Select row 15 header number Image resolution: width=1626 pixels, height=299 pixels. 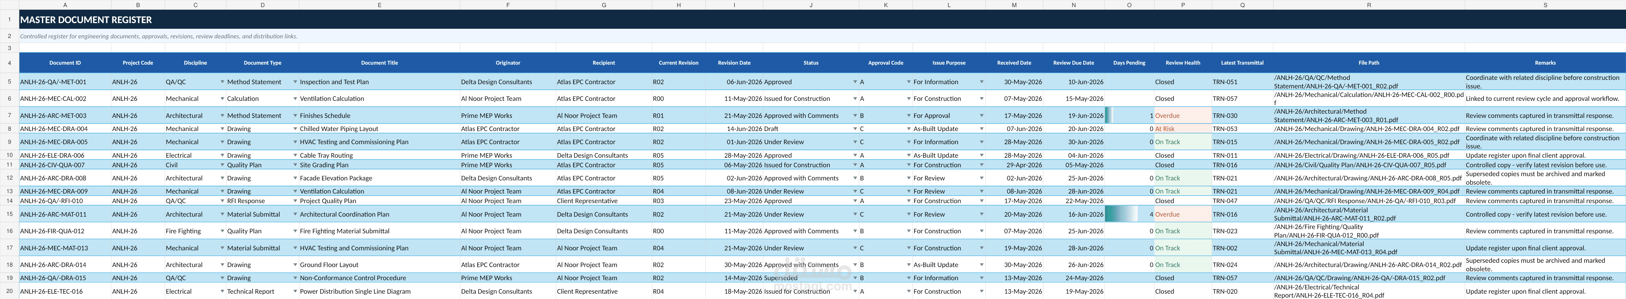tap(10, 214)
